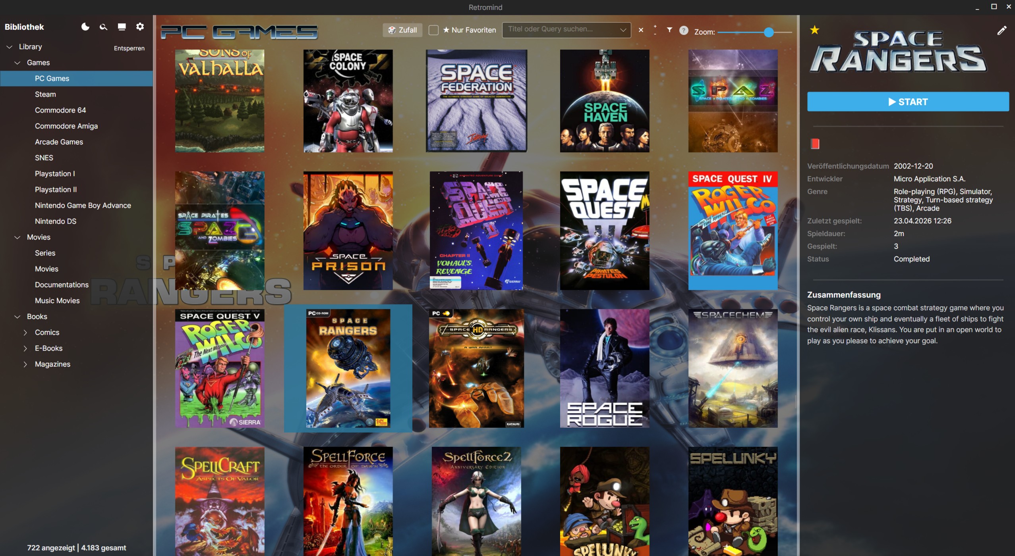Select the SpellCraft Aspects of Valor cover
This screenshot has height=556, width=1015.
(x=220, y=501)
